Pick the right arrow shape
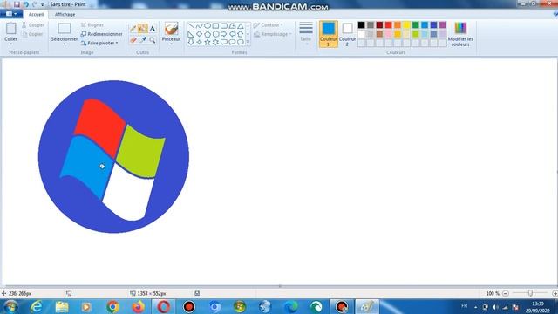This screenshot has height=314, width=558. click(224, 34)
